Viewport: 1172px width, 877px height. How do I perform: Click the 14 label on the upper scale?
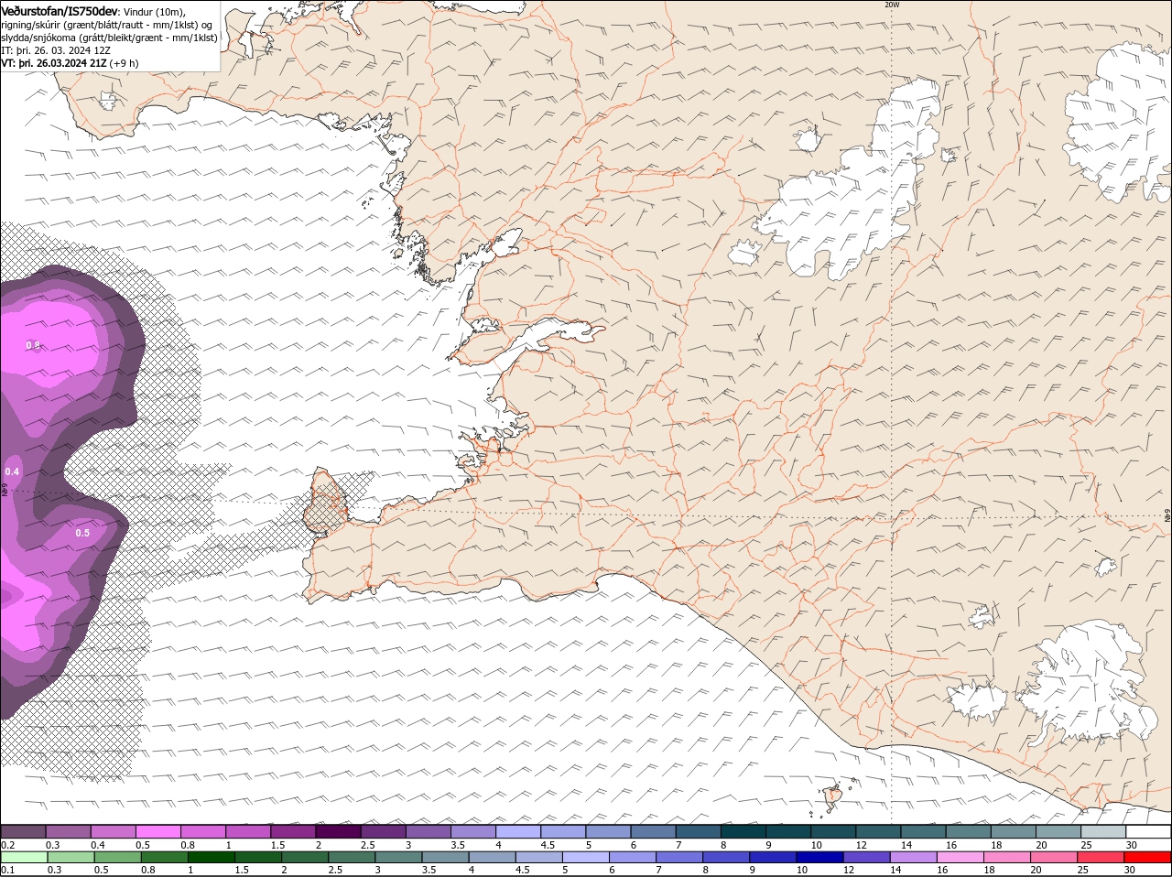[x=906, y=844]
